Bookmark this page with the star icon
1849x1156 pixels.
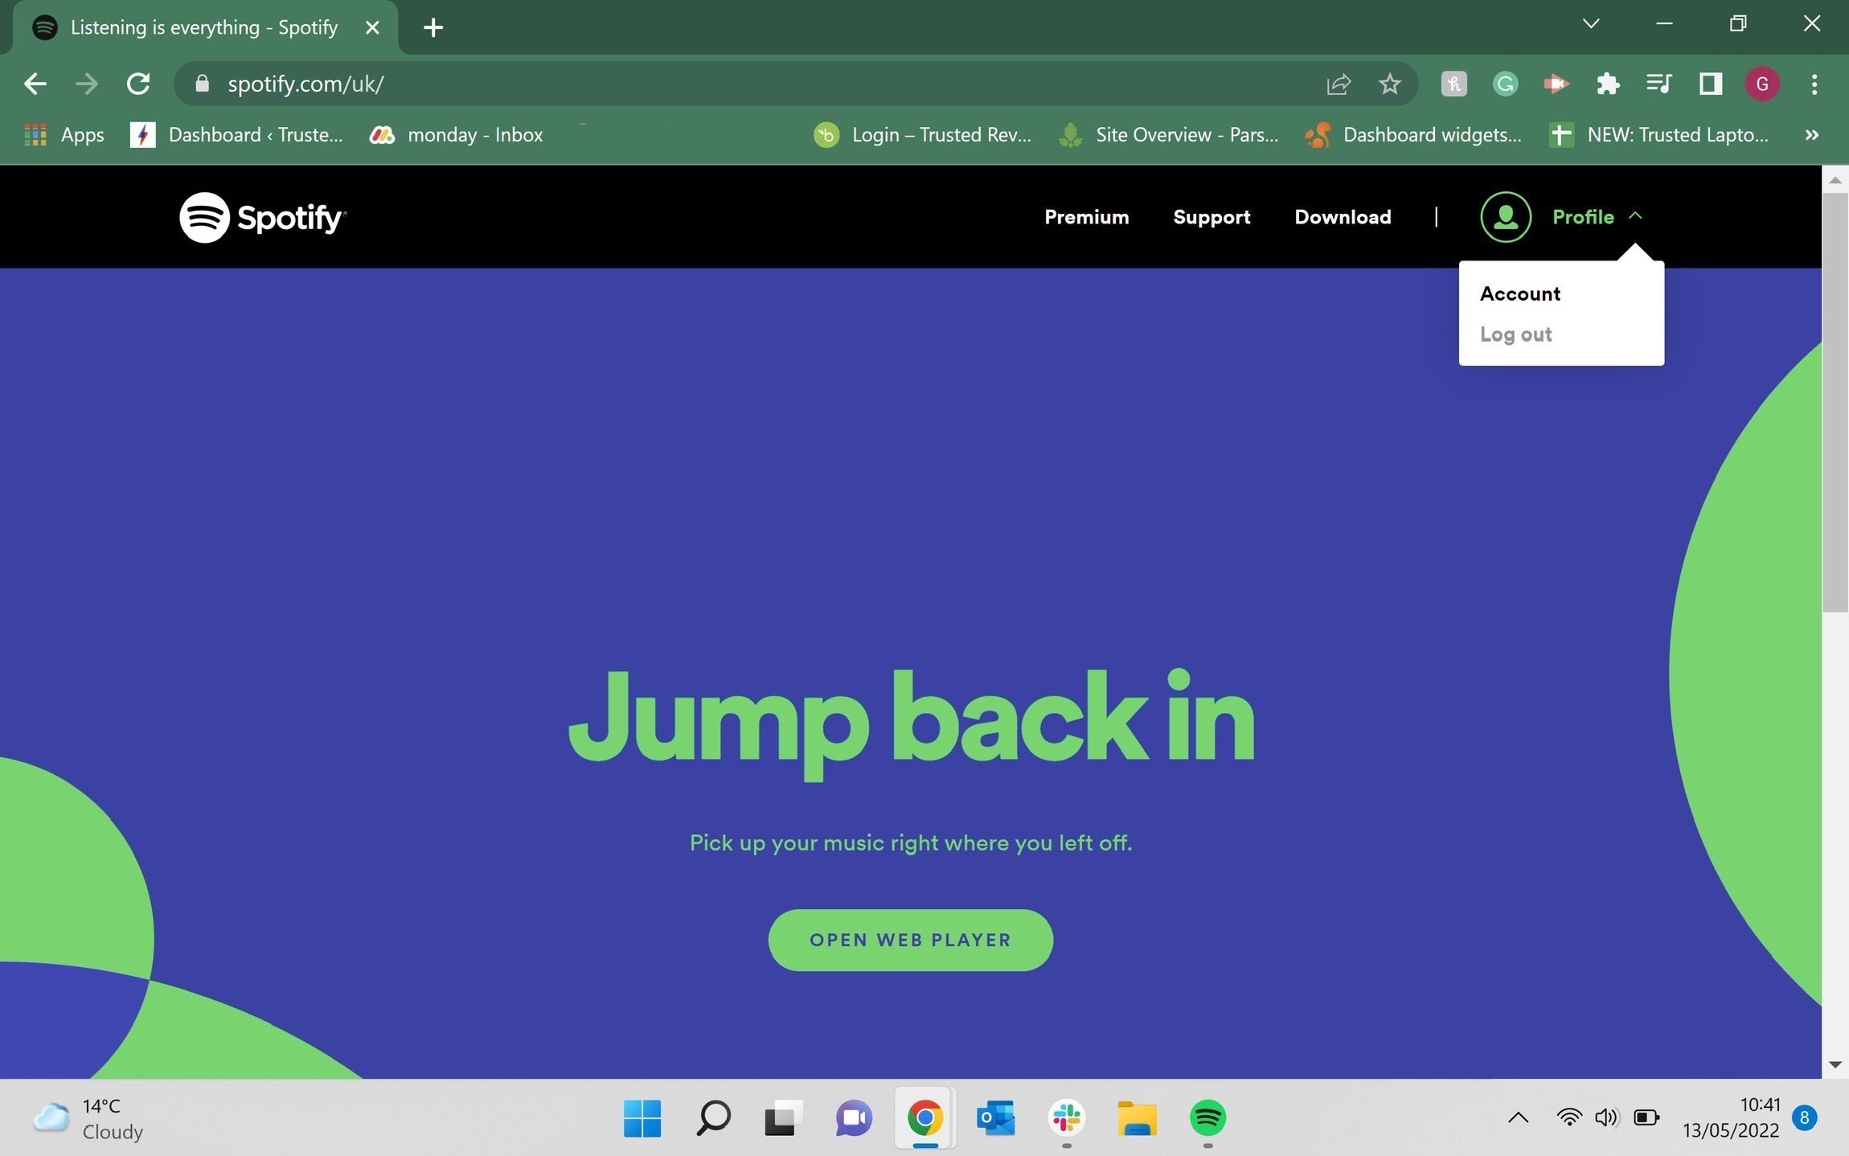click(1389, 84)
